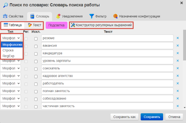Screen dimensions: 186x123
Task: Click the blue book icon of Словарь tab
Action: [32, 16]
